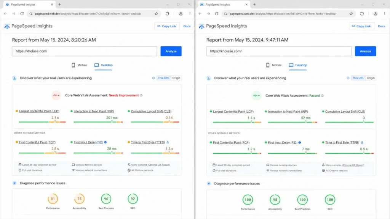Switch to Mobile tab in right window
Screen dimensions: 390x219
pos(274,65)
